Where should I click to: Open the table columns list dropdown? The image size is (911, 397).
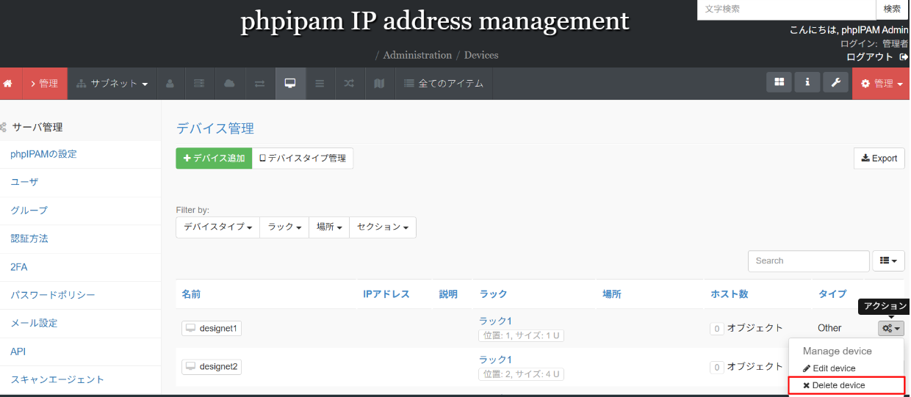point(888,261)
